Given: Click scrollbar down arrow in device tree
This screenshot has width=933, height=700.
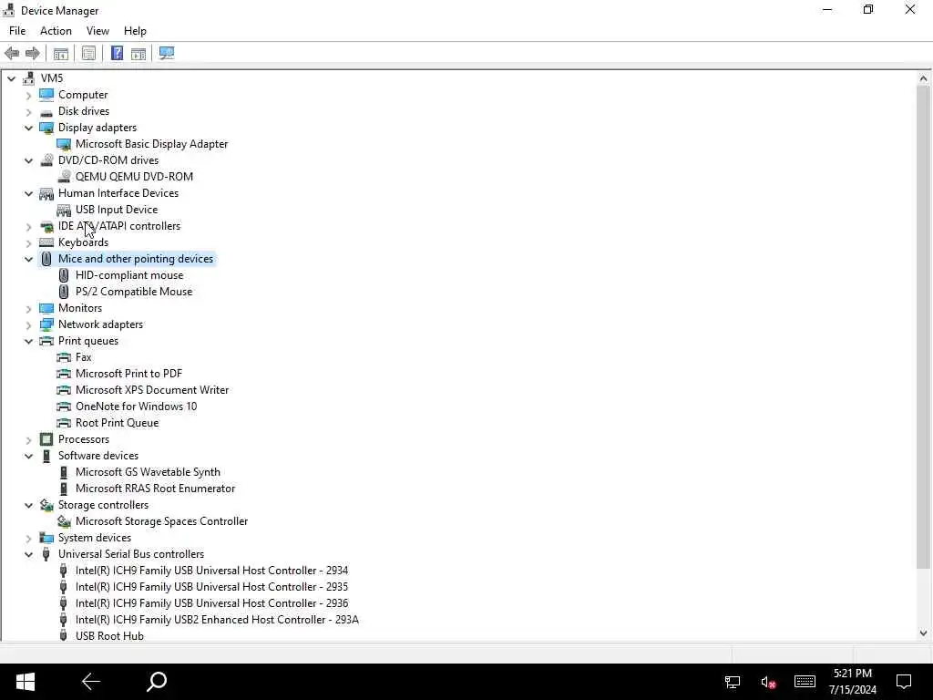Looking at the screenshot, I should pos(924,633).
